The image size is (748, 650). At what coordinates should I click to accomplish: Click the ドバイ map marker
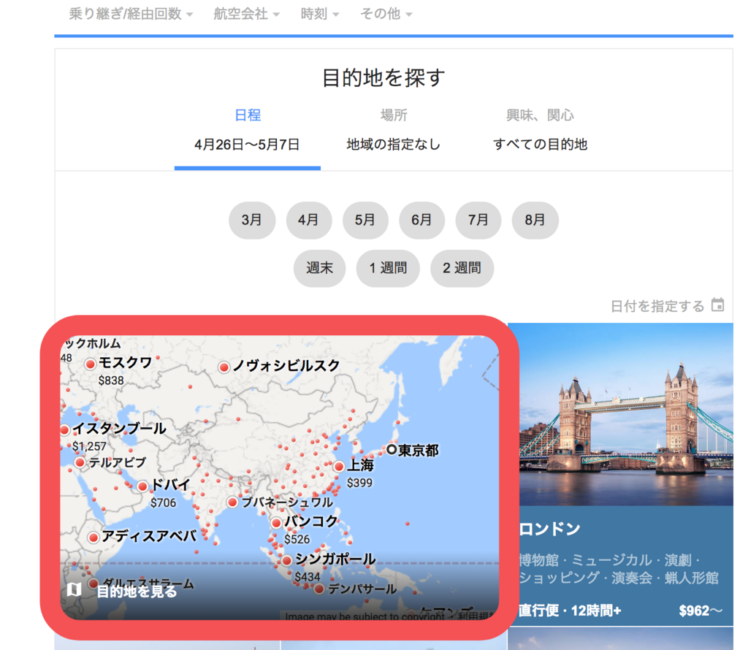tap(142, 486)
